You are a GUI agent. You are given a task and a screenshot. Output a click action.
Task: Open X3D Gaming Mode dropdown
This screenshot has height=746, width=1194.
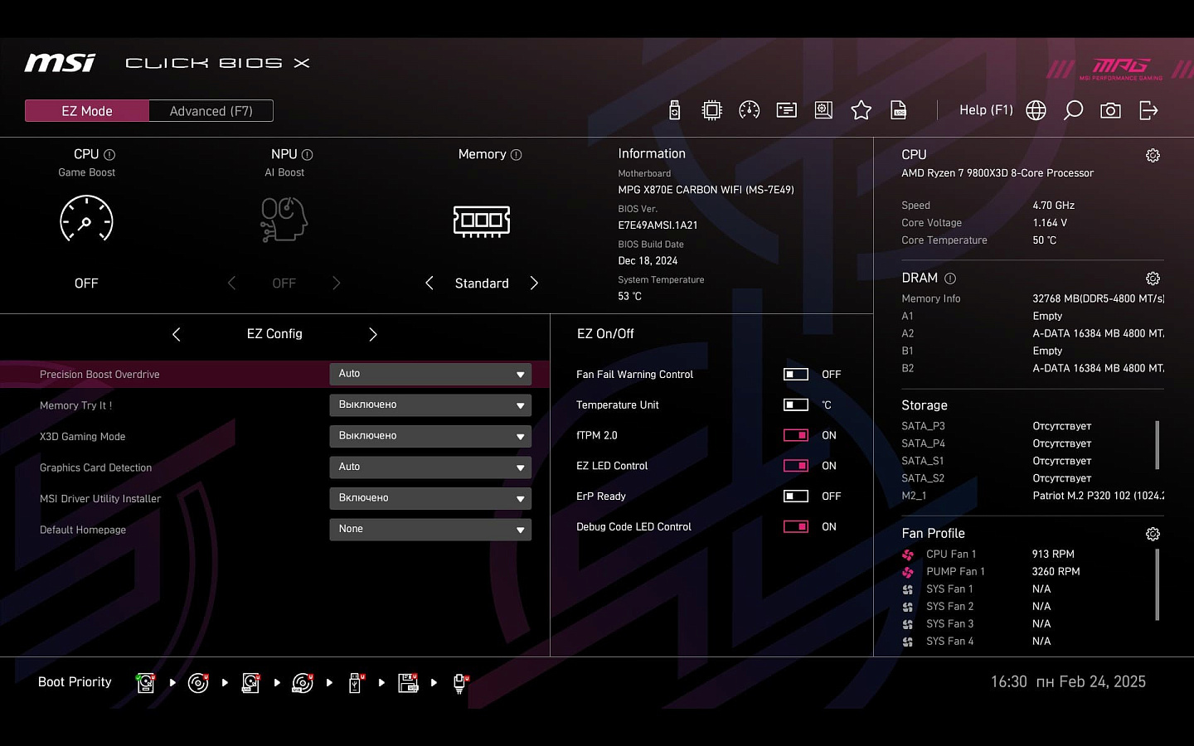(430, 436)
